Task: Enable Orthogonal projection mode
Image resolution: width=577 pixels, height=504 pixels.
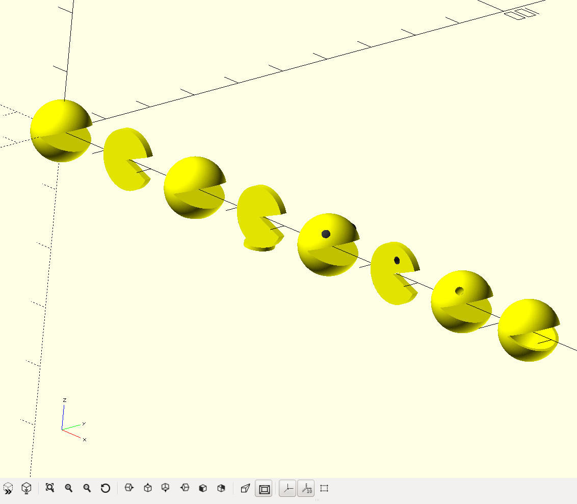Action: coord(264,489)
